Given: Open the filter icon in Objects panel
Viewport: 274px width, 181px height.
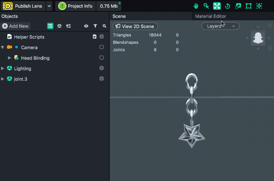Looking at the screenshot, I should click(95, 26).
